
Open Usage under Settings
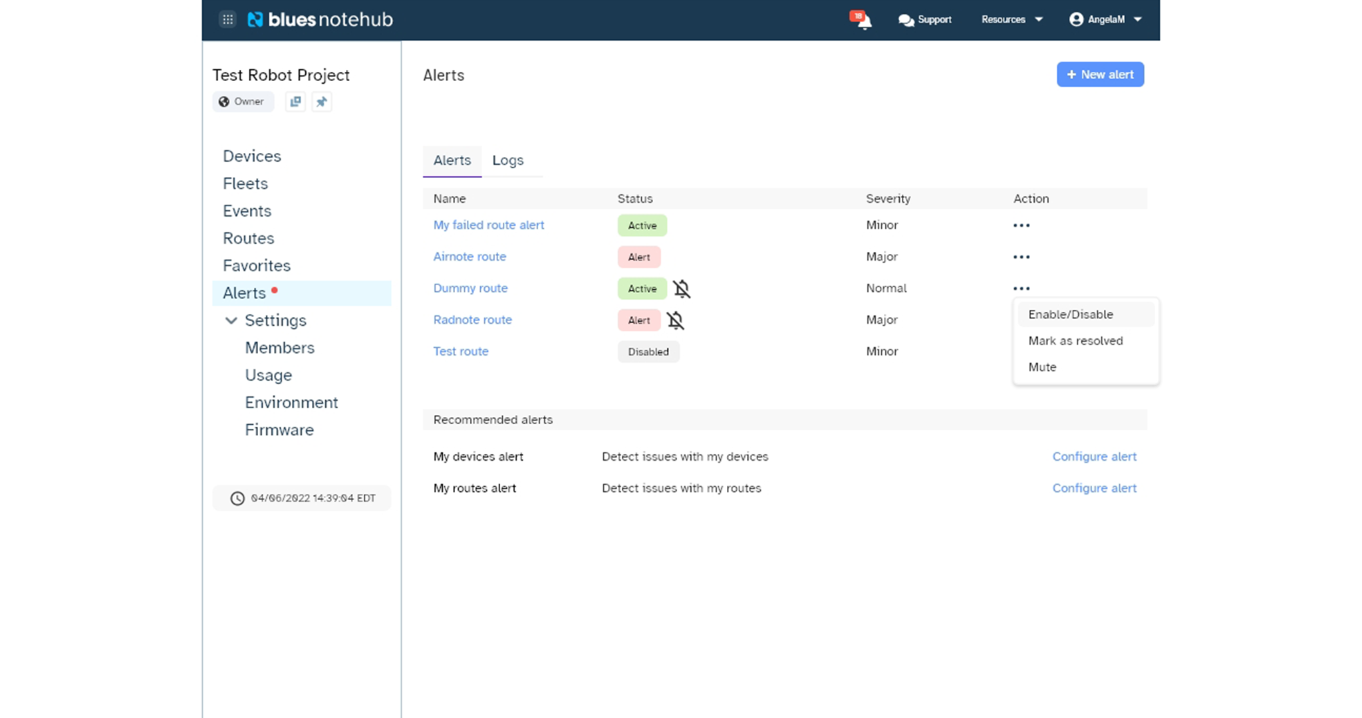point(268,375)
